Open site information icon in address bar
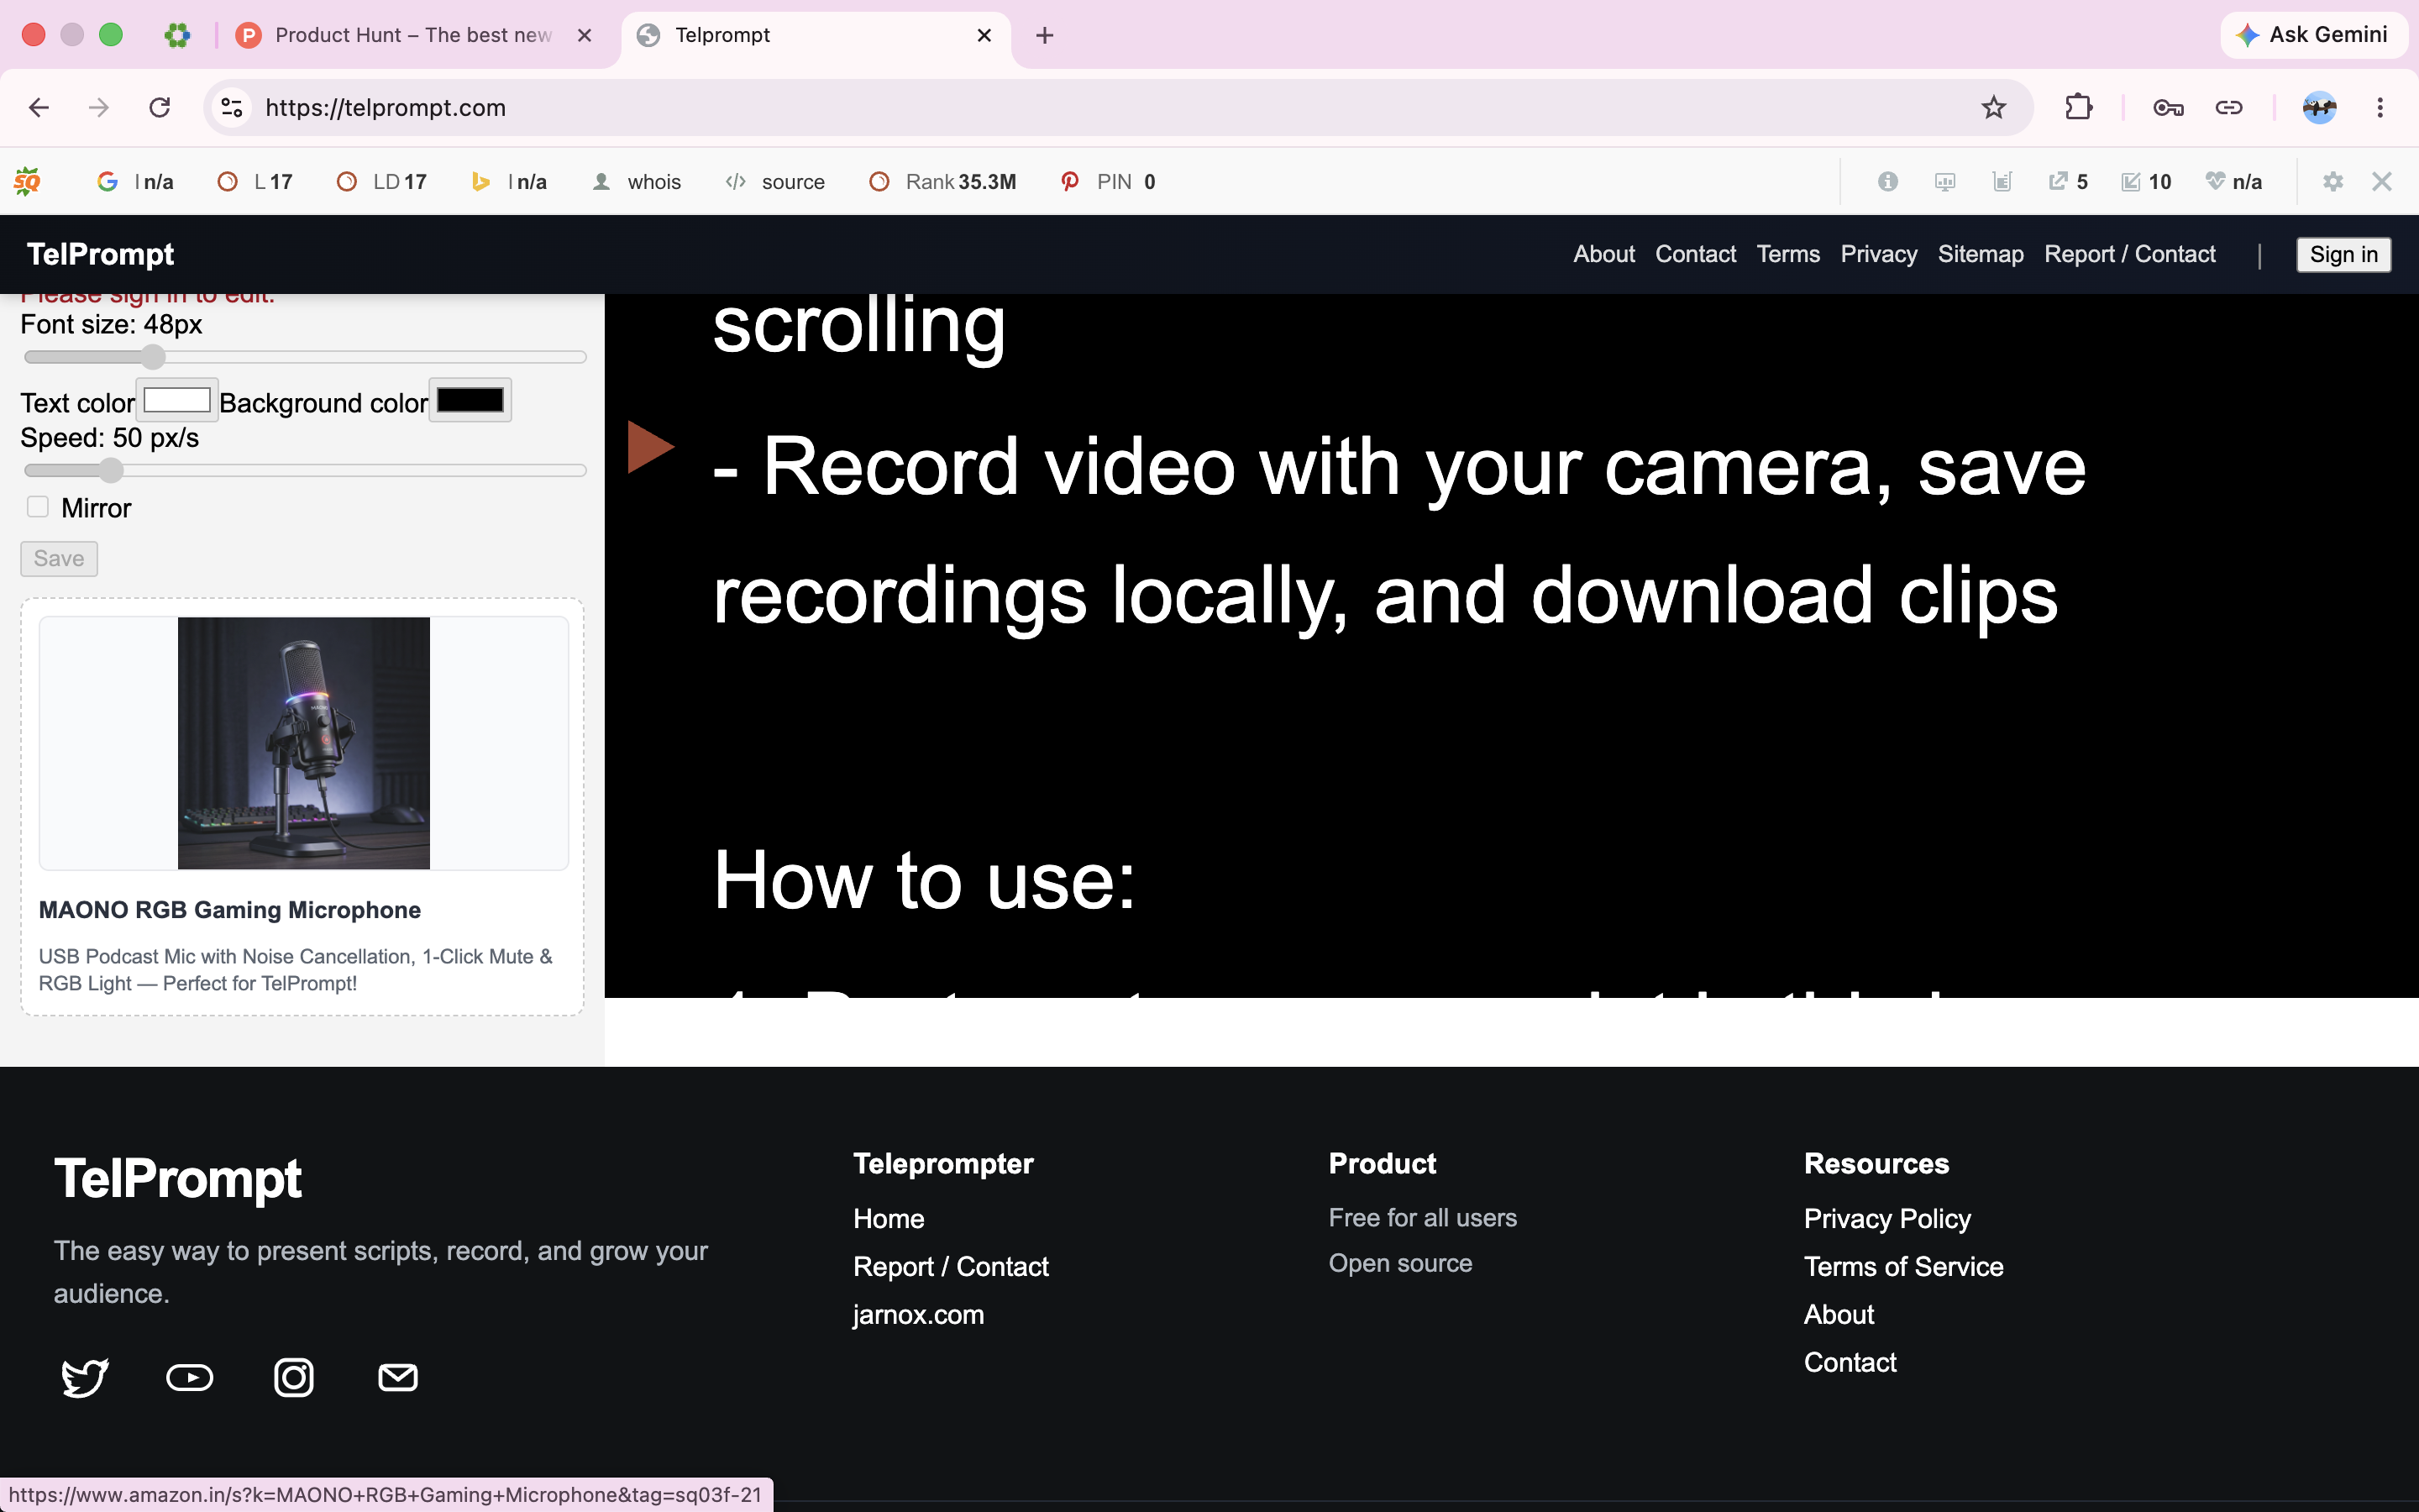 (x=232, y=107)
